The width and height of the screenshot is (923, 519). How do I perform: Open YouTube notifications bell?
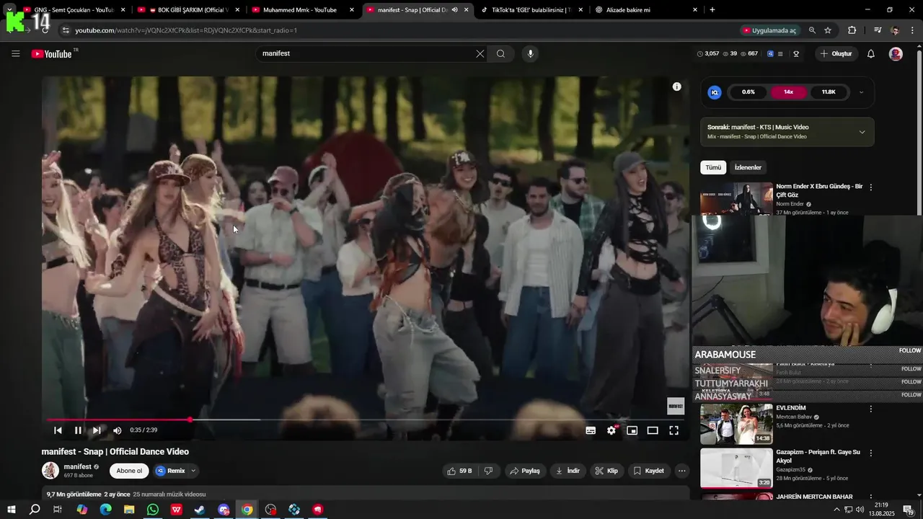pos(870,54)
